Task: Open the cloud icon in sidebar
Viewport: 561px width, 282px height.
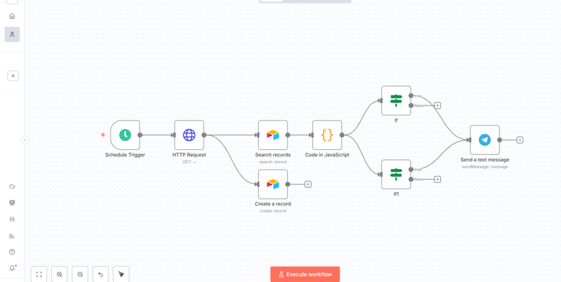Action: pos(12,186)
